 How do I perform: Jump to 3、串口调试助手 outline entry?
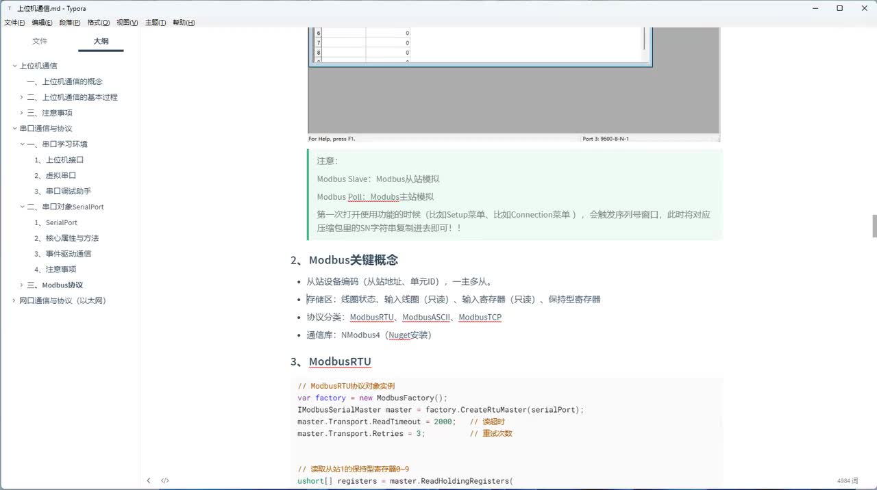[x=62, y=191]
